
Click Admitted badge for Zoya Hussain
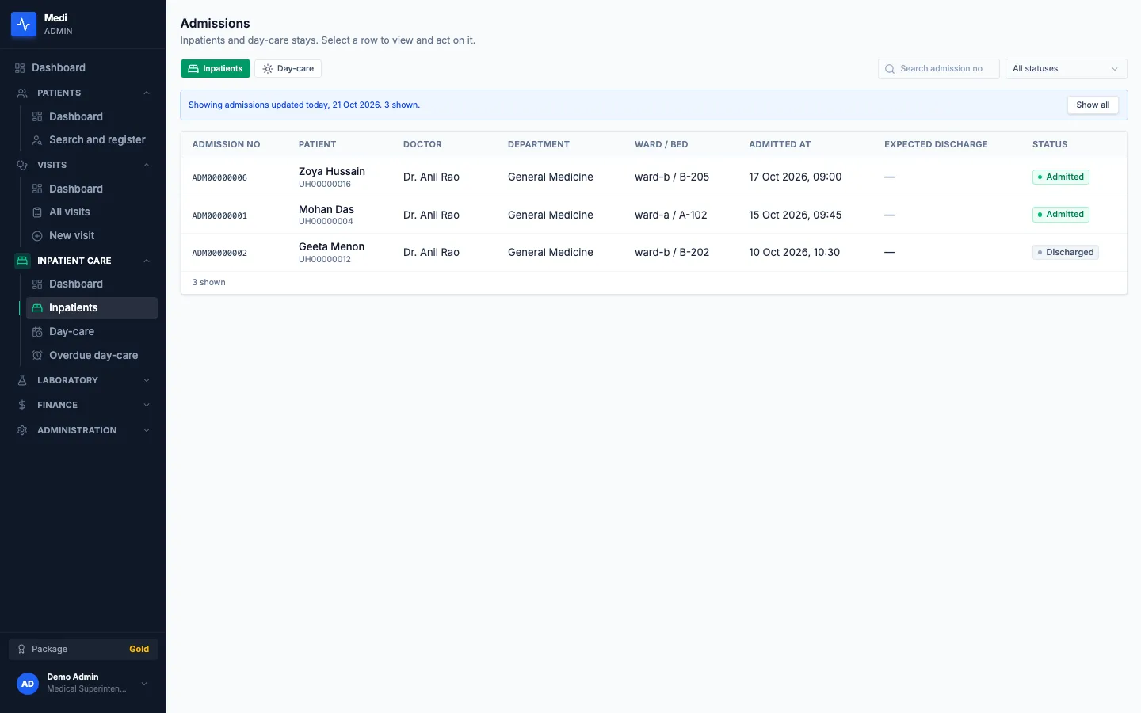point(1061,177)
